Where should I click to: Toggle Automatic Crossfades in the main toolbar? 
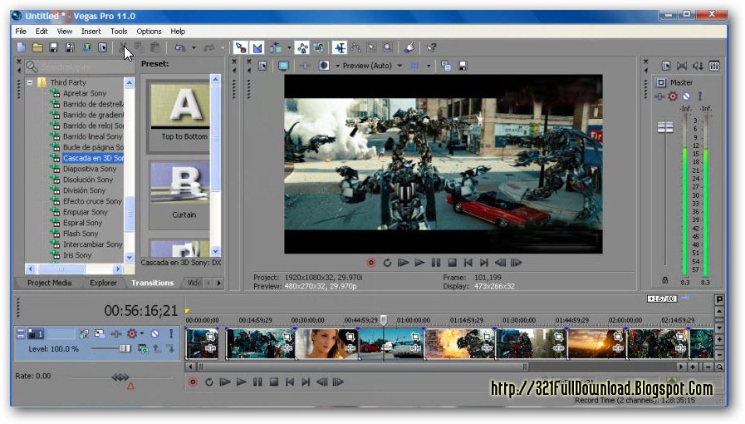click(257, 47)
